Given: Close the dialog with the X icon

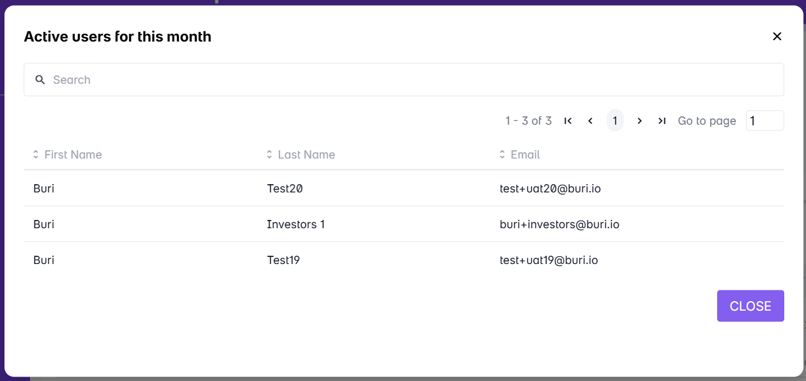Looking at the screenshot, I should 777,36.
